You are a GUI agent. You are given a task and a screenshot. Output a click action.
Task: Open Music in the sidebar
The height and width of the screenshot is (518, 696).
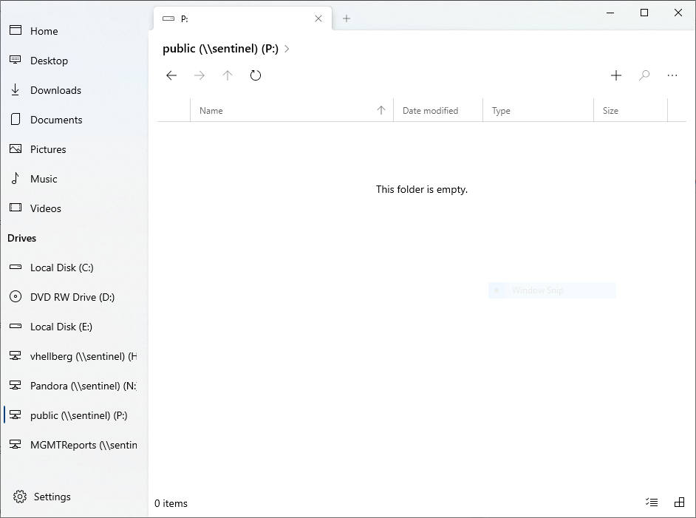(x=74, y=179)
